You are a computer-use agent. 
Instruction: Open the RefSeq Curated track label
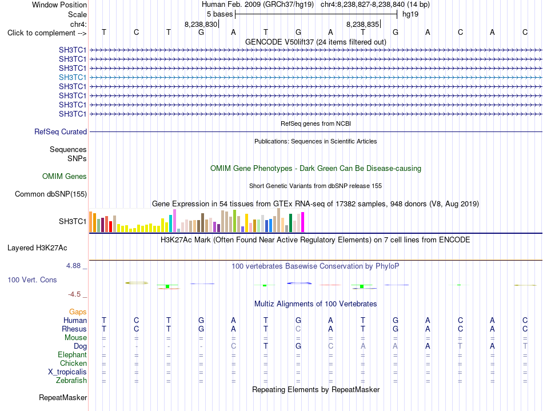point(61,131)
